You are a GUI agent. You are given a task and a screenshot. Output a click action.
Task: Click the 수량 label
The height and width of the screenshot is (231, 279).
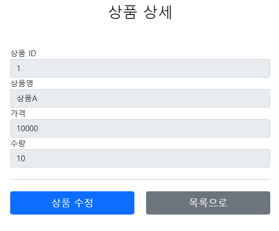18,143
